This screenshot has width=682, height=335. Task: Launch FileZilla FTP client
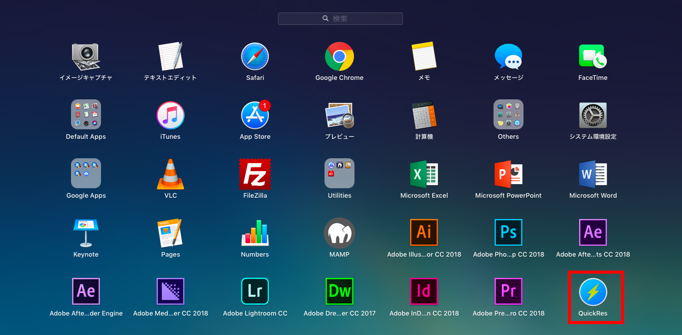255,174
